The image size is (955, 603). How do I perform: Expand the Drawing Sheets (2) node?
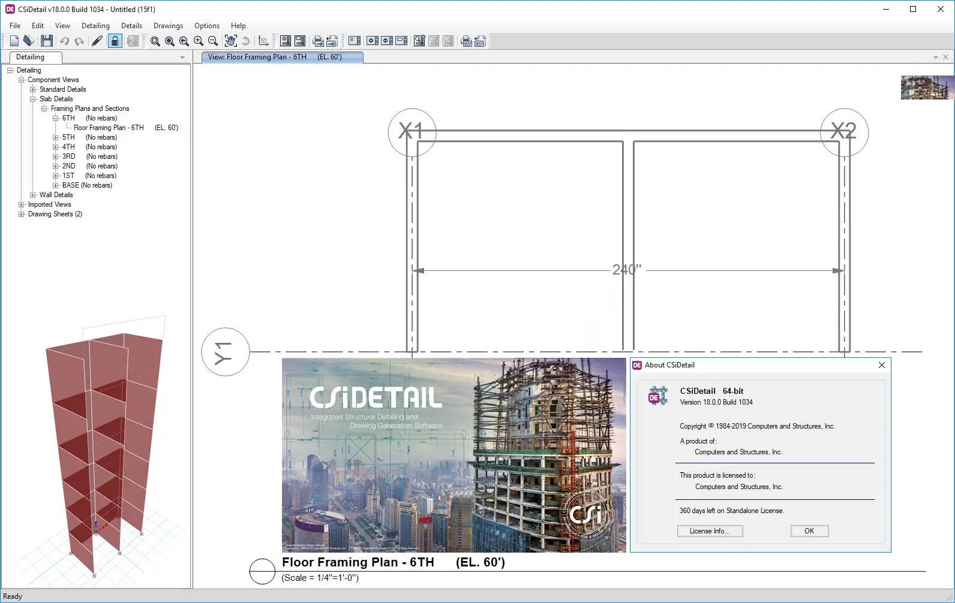point(22,214)
